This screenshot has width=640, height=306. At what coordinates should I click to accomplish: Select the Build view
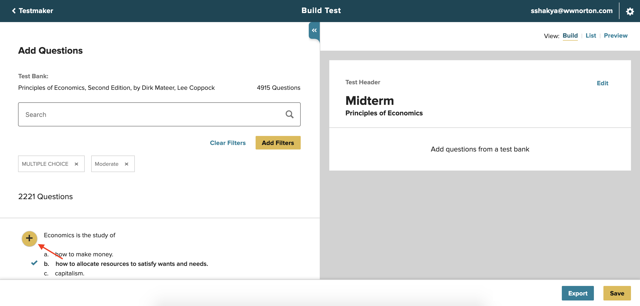tap(570, 36)
